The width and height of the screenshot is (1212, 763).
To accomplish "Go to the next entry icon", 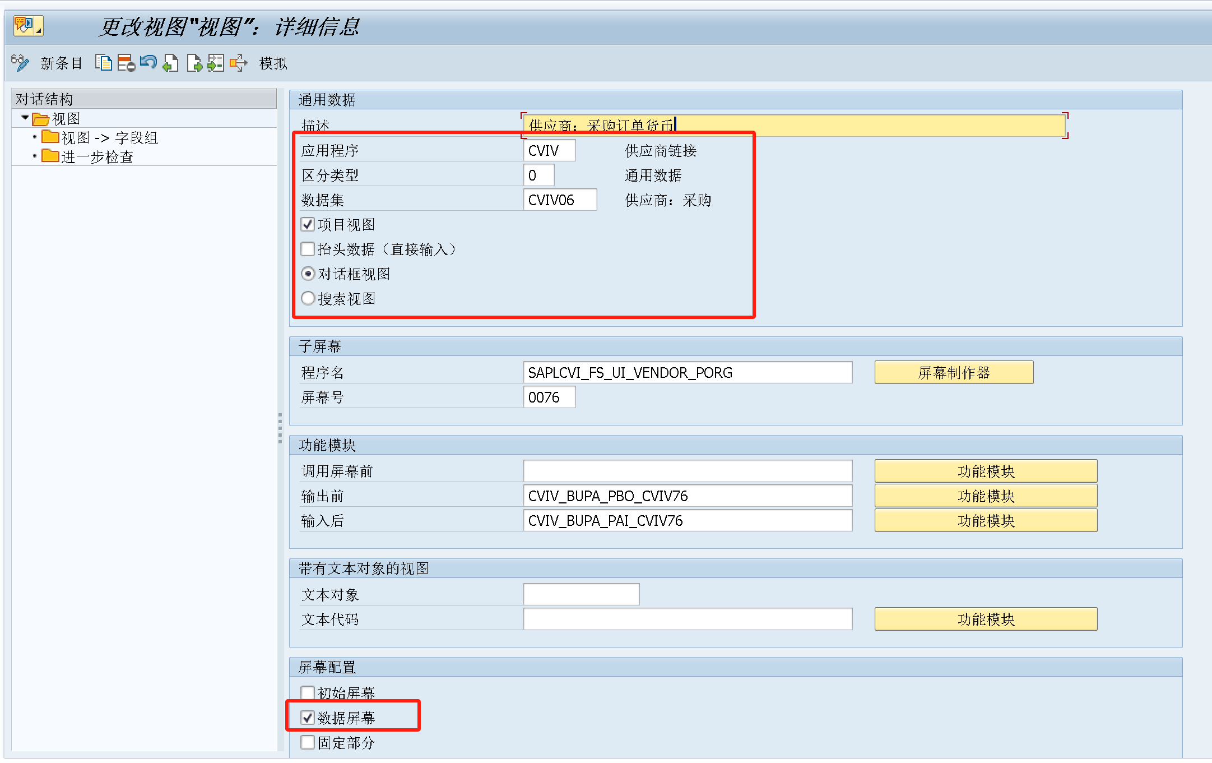I will (194, 63).
